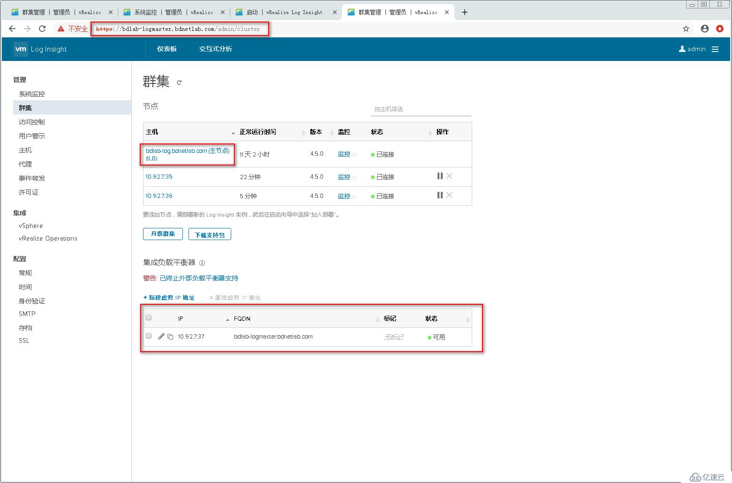Pause node 10.92.7.36
This screenshot has height=483, width=732.
[440, 195]
